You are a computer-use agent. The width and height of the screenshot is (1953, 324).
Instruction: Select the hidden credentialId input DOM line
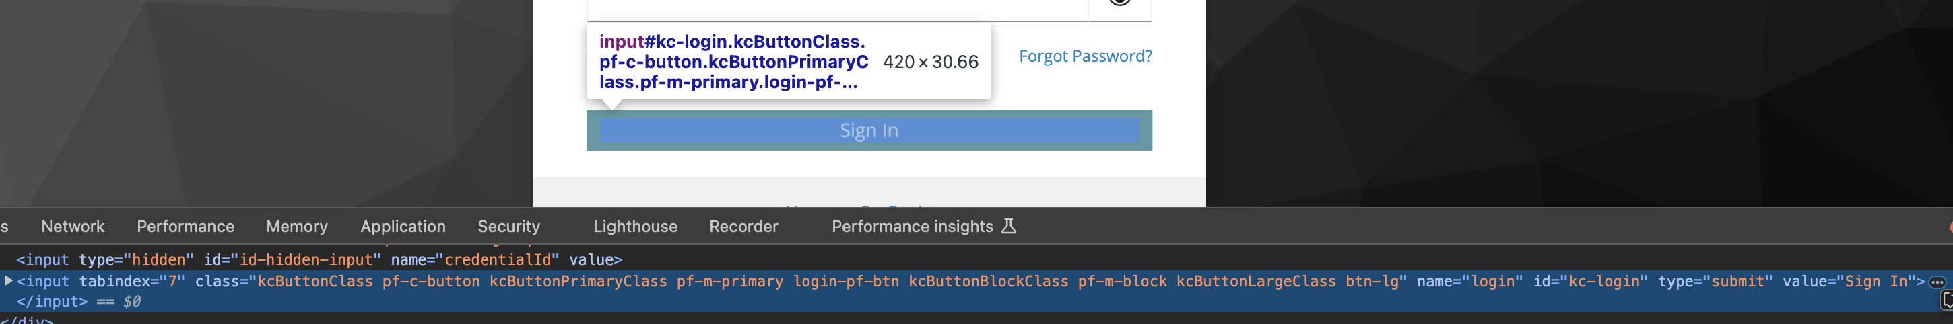pyautogui.click(x=319, y=259)
